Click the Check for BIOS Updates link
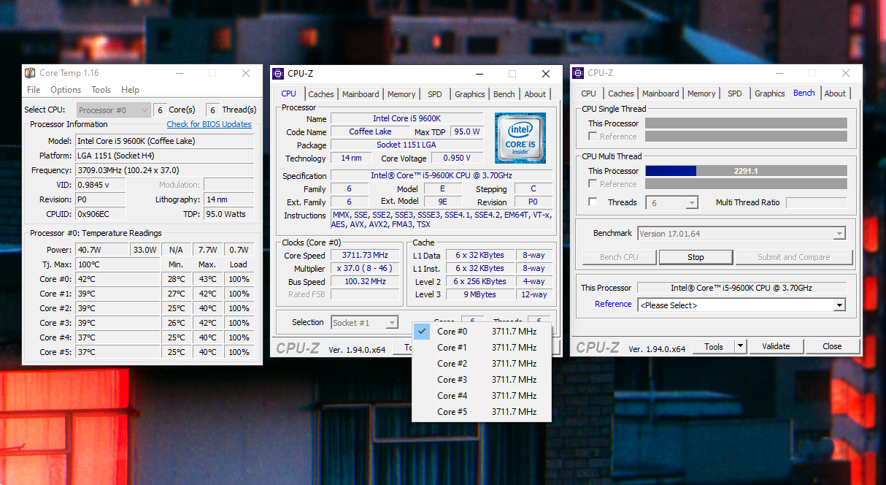886x485 pixels. coord(209,123)
